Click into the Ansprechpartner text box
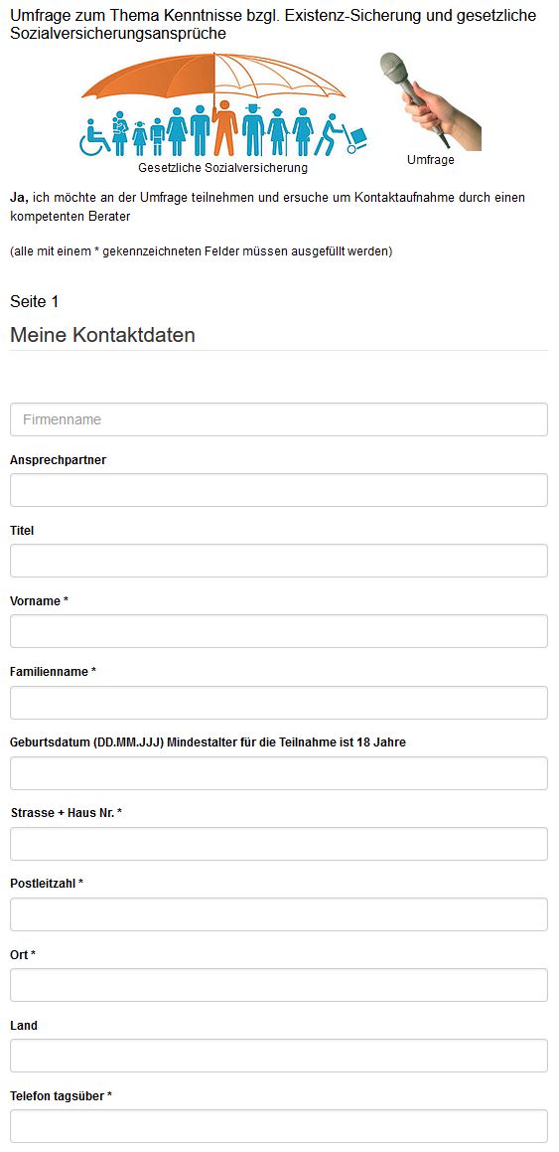The image size is (559, 1152). coord(279,490)
